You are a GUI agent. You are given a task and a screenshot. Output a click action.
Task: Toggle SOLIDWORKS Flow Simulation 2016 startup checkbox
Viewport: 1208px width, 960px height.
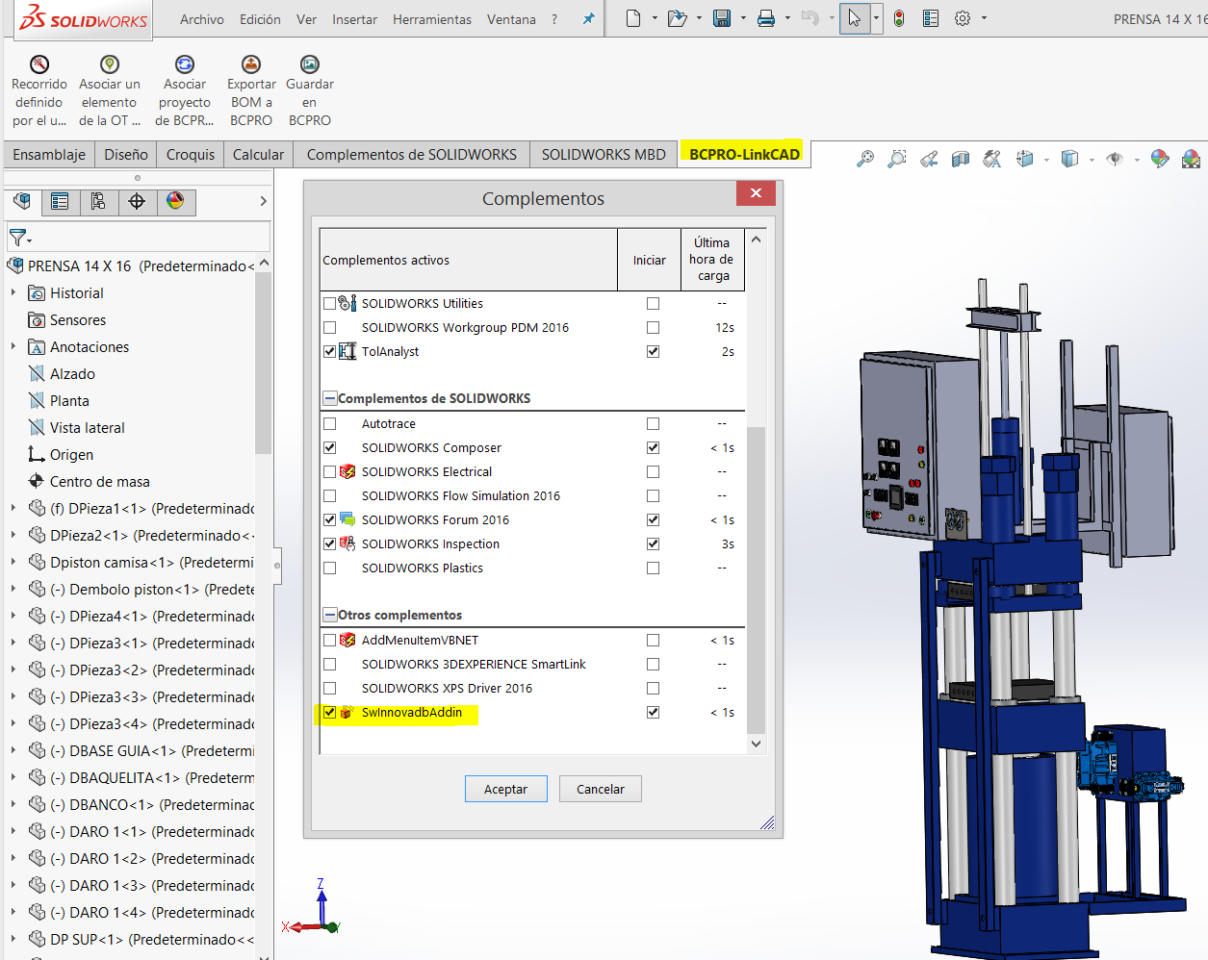point(654,495)
